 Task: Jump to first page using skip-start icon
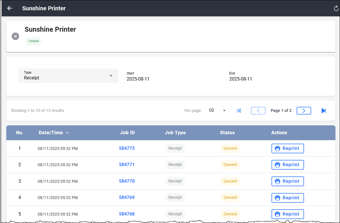pyautogui.click(x=239, y=111)
